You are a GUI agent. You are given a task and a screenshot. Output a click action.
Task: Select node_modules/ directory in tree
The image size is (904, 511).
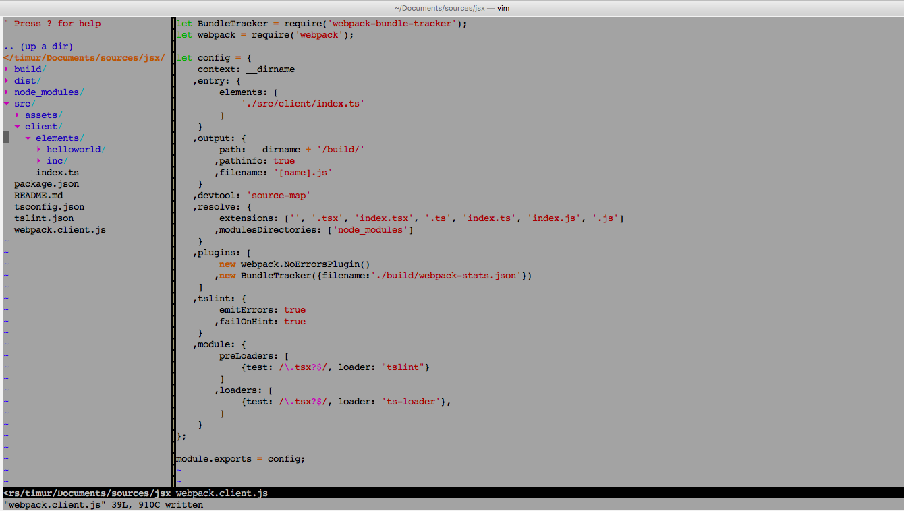point(49,92)
